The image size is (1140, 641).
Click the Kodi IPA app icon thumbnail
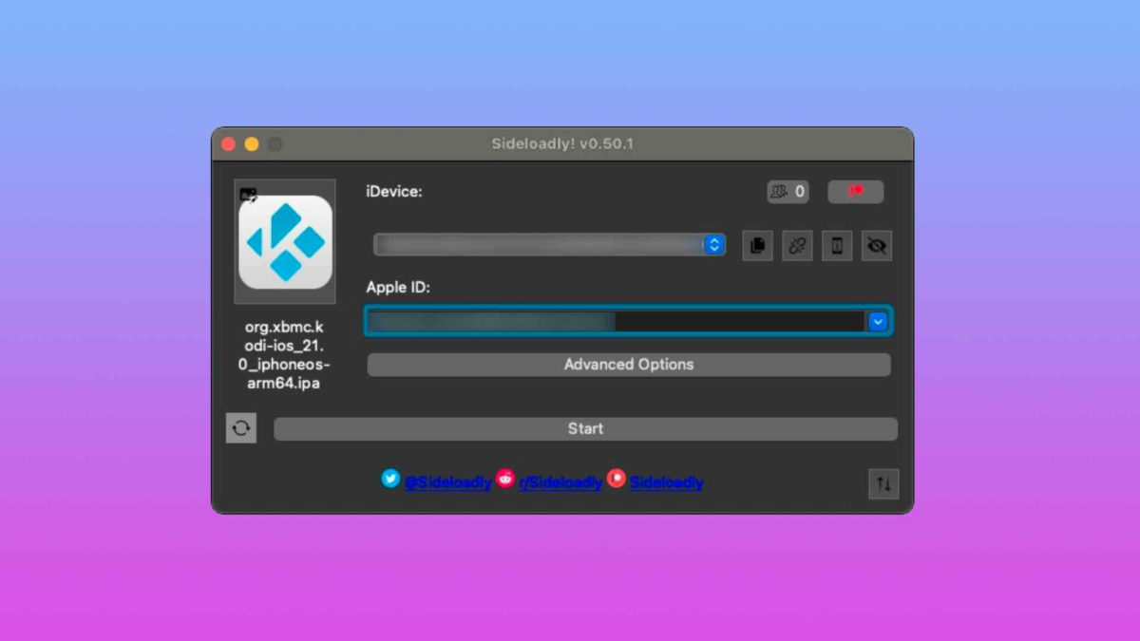[285, 242]
